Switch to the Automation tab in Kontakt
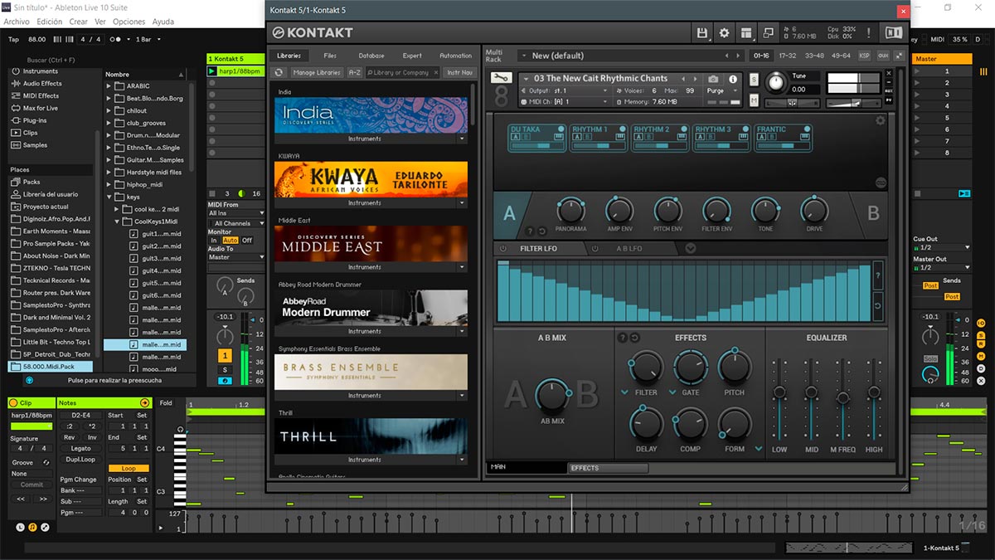Screen dimensions: 995x560 455,56
